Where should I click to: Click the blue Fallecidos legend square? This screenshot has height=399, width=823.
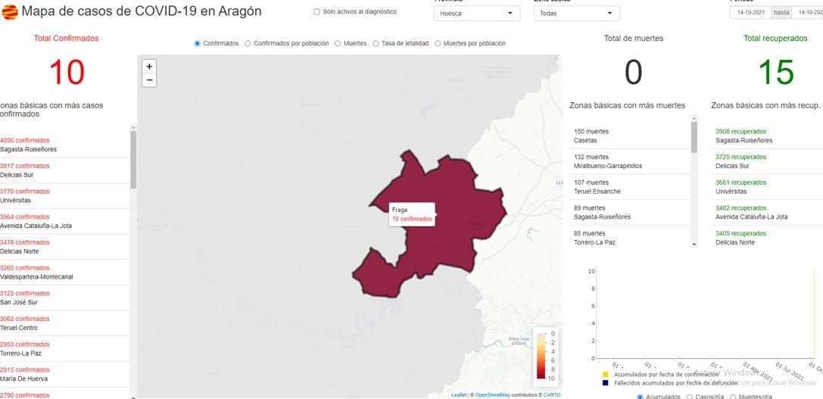(605, 383)
